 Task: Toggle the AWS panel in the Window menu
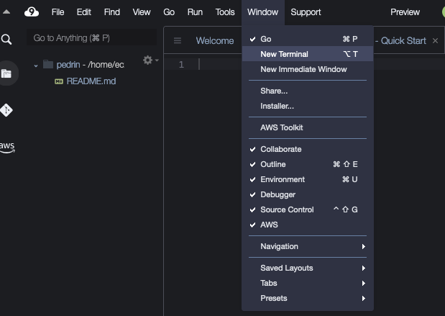[308, 225]
